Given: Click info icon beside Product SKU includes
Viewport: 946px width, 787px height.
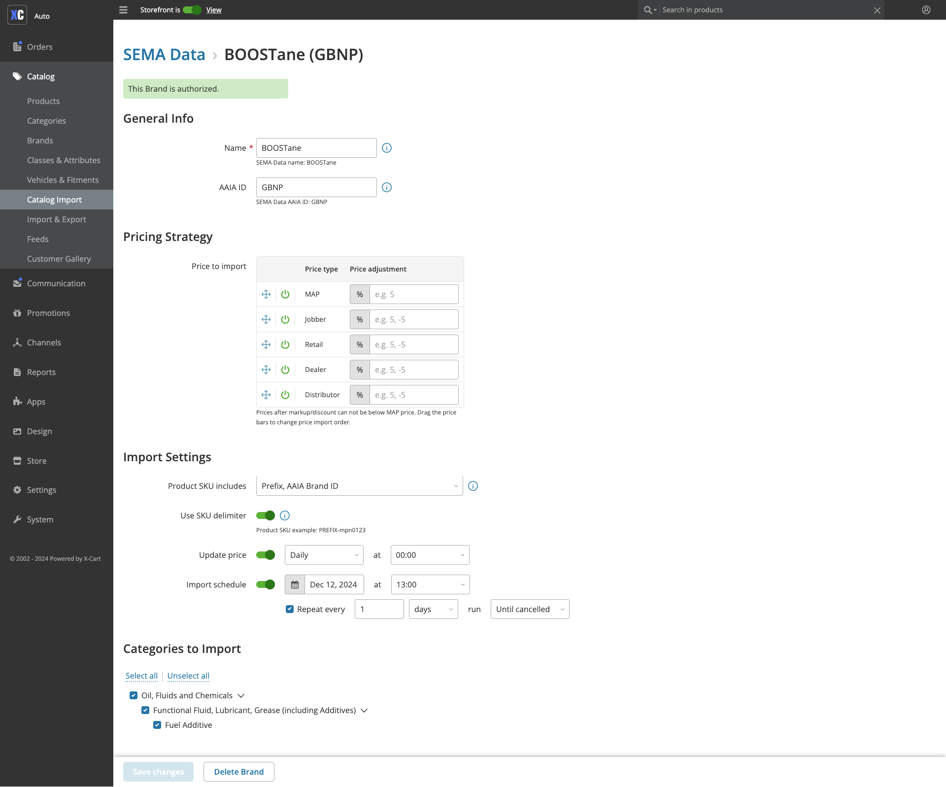Looking at the screenshot, I should [473, 486].
